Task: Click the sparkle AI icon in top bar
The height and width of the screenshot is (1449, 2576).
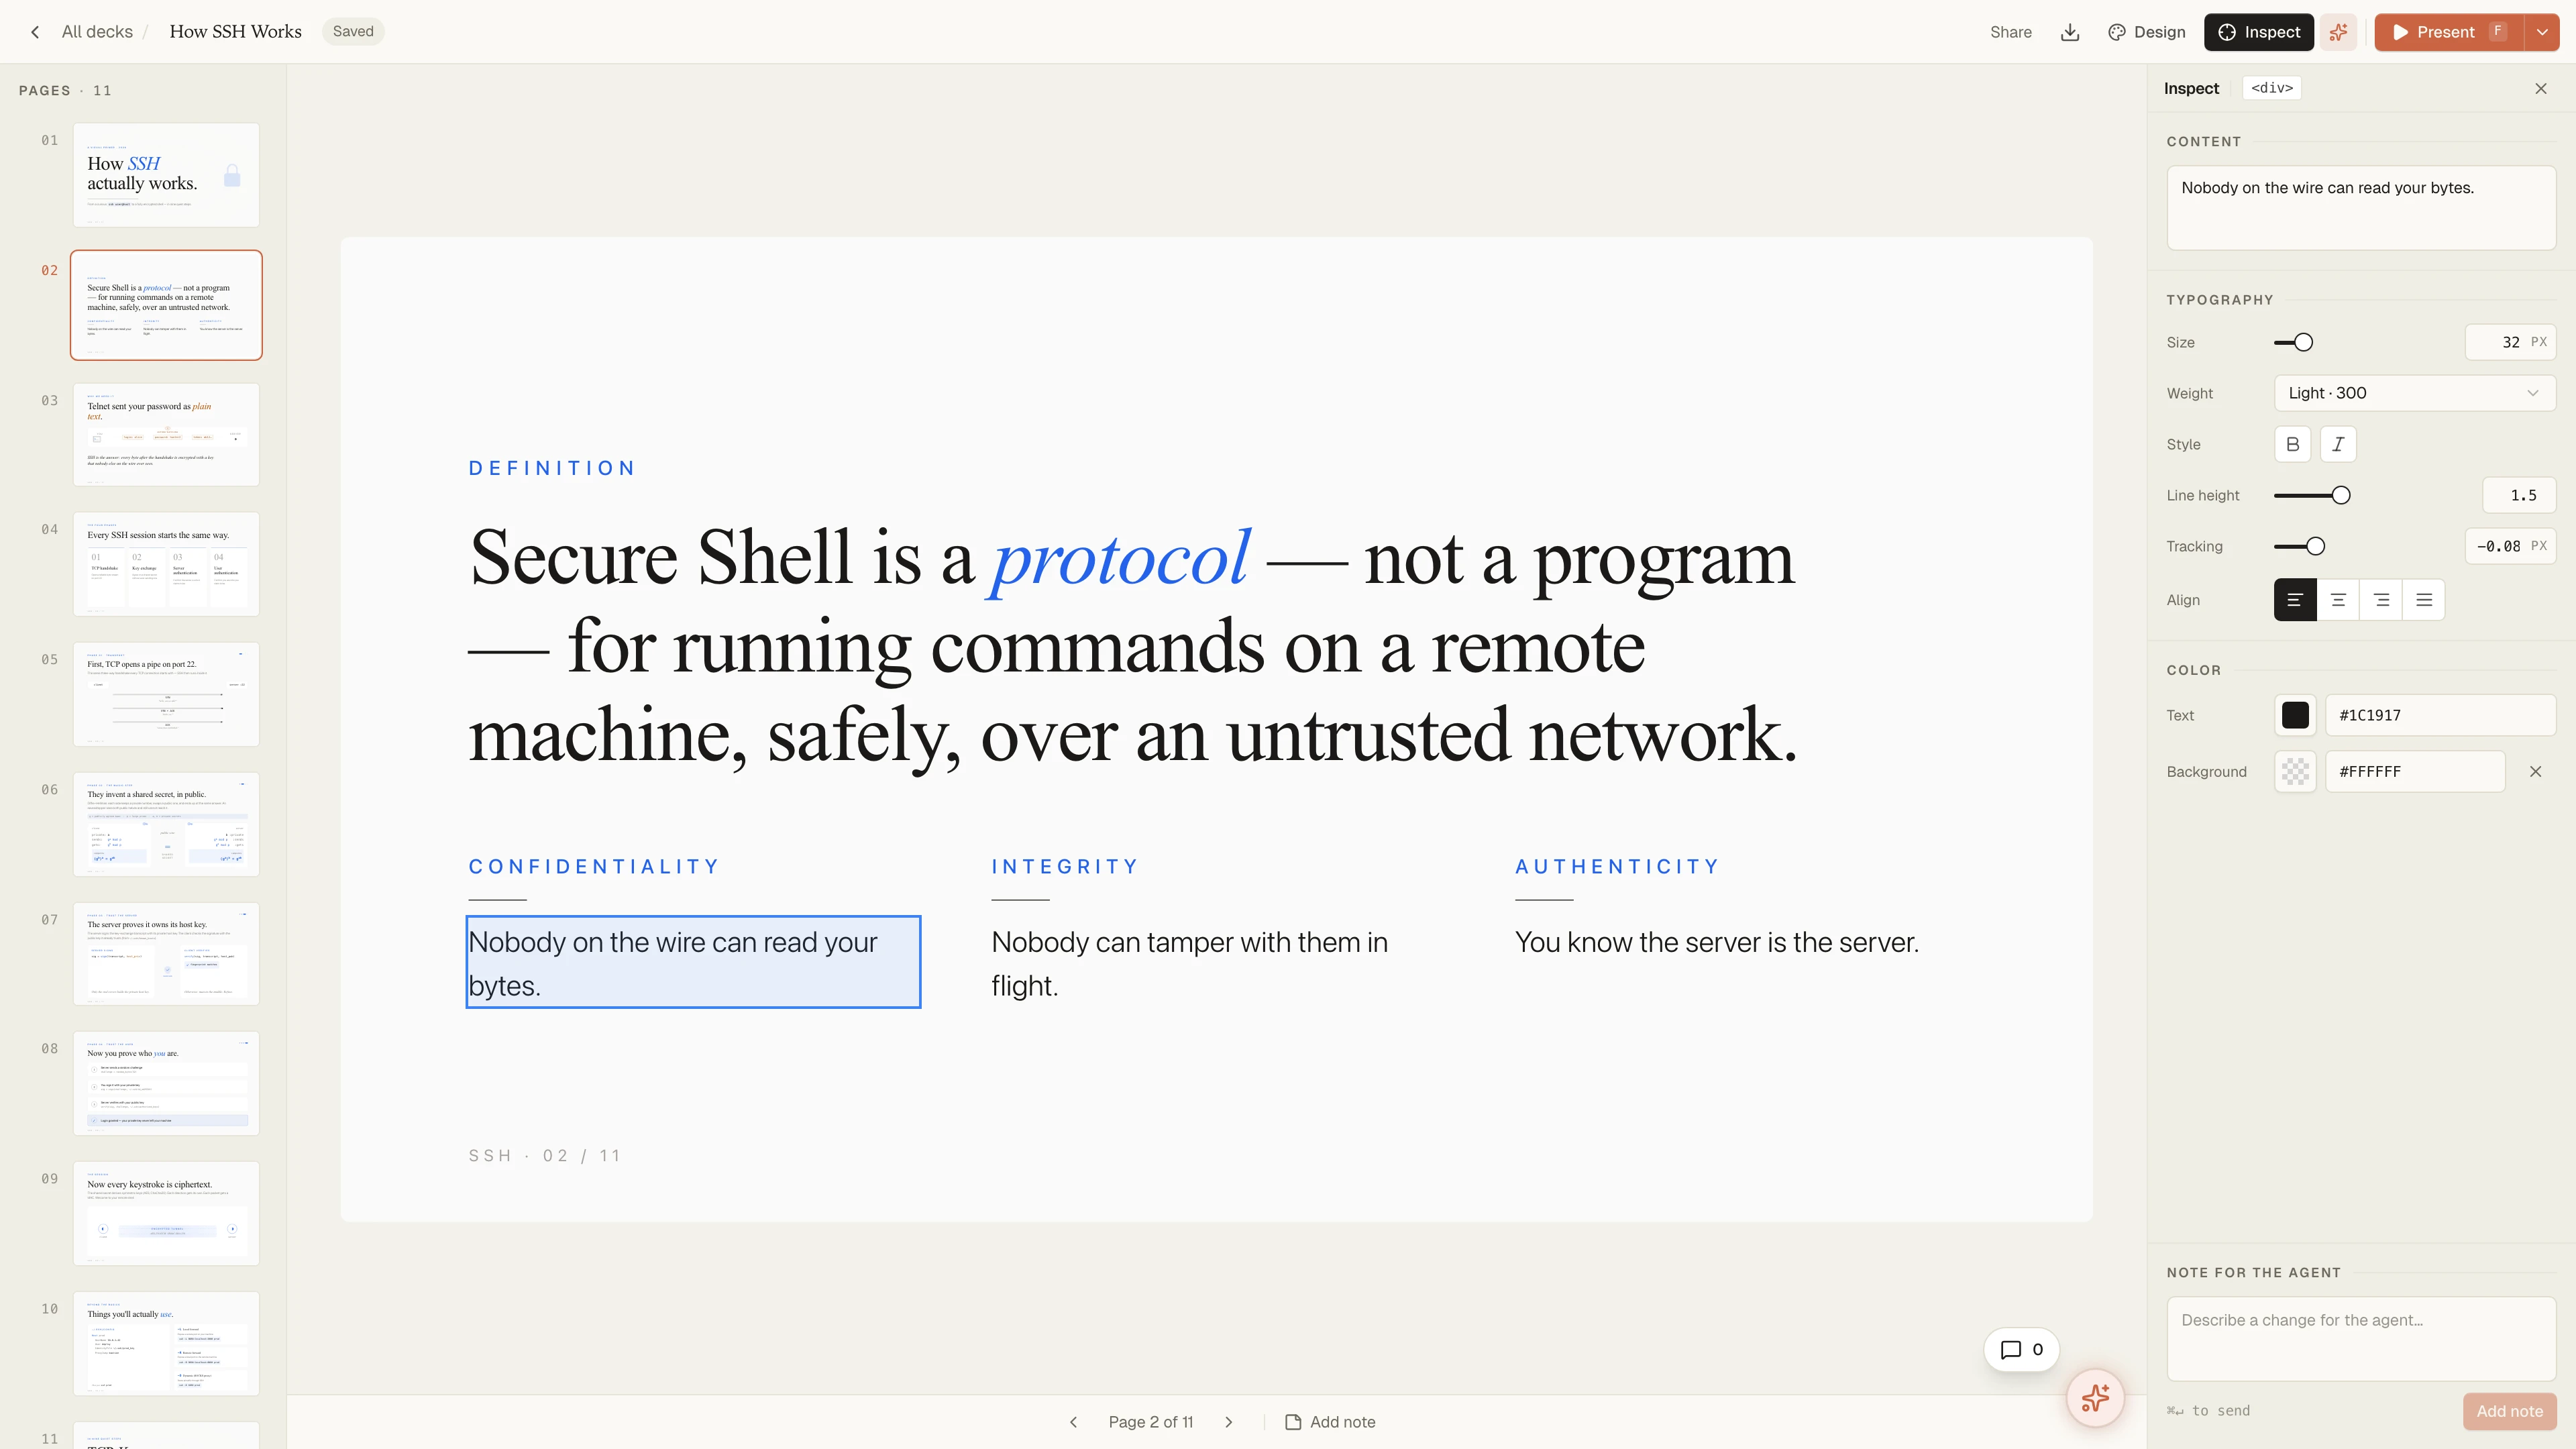Action: coord(2338,32)
